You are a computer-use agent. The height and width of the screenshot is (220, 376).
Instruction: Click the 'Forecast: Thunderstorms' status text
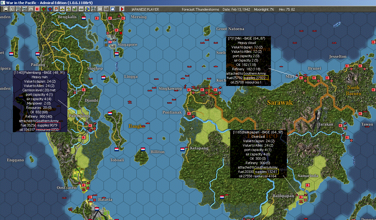tap(200, 9)
